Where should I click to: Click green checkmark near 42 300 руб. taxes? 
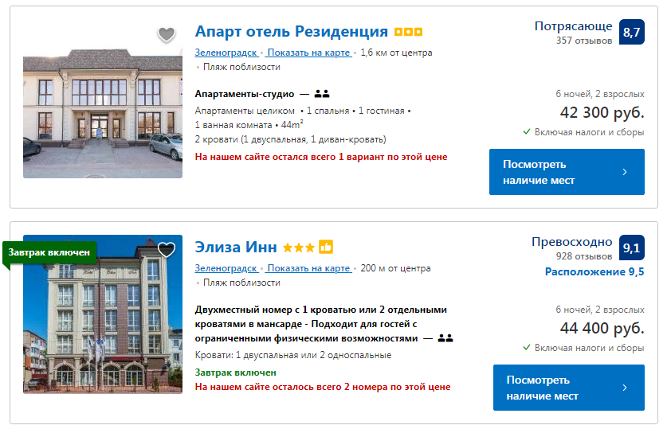[527, 131]
